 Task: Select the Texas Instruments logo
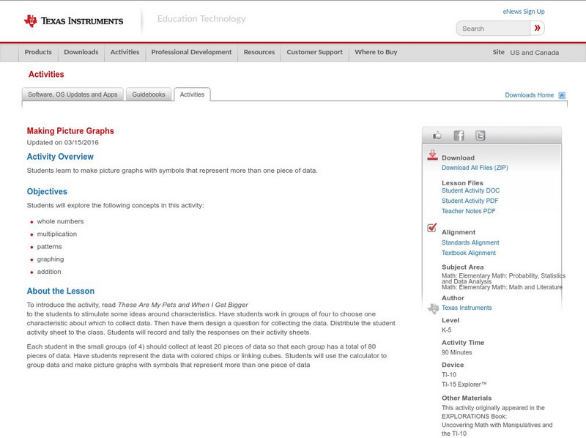(73, 20)
